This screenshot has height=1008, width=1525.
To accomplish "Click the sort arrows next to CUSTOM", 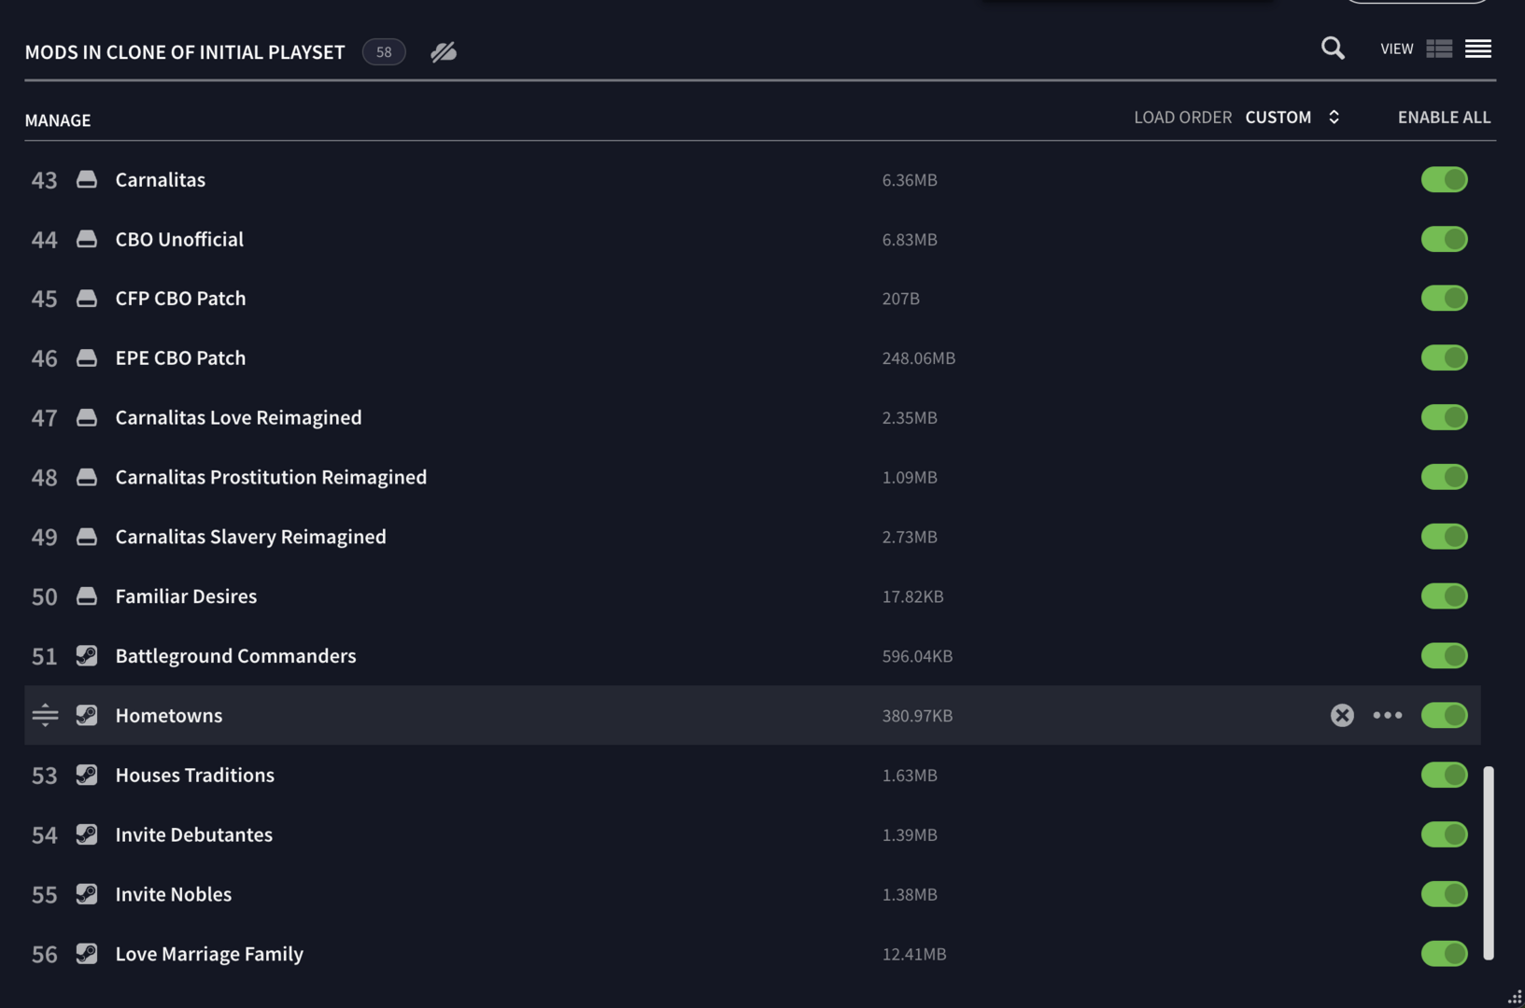I will click(1334, 117).
